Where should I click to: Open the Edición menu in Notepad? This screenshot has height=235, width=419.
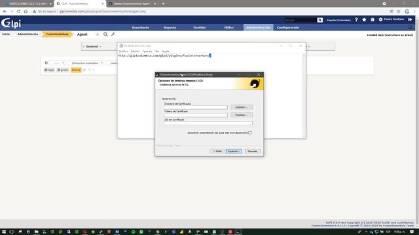tap(135, 51)
